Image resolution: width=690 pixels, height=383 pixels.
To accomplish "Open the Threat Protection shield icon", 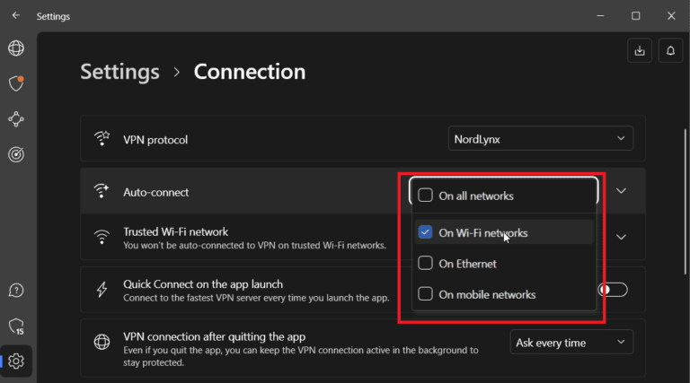I will click(x=15, y=83).
